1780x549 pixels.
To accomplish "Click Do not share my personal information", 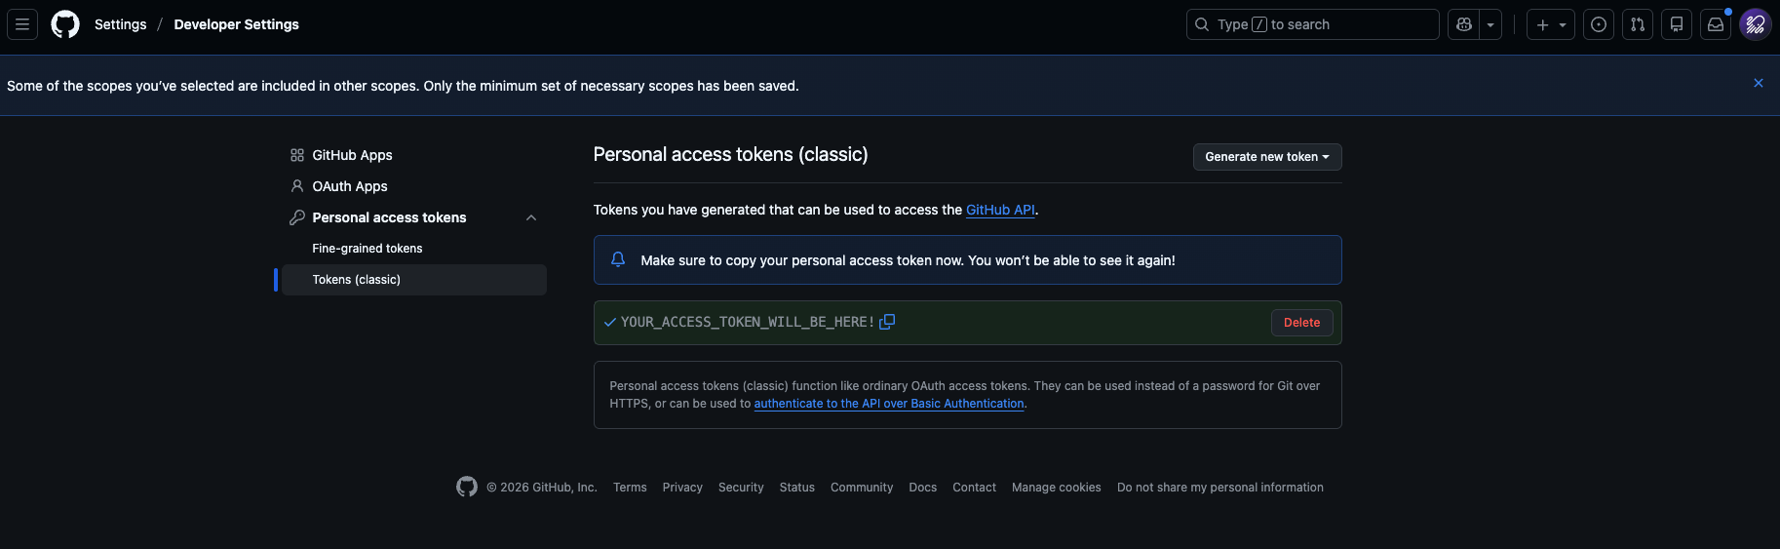I will [x=1220, y=488].
